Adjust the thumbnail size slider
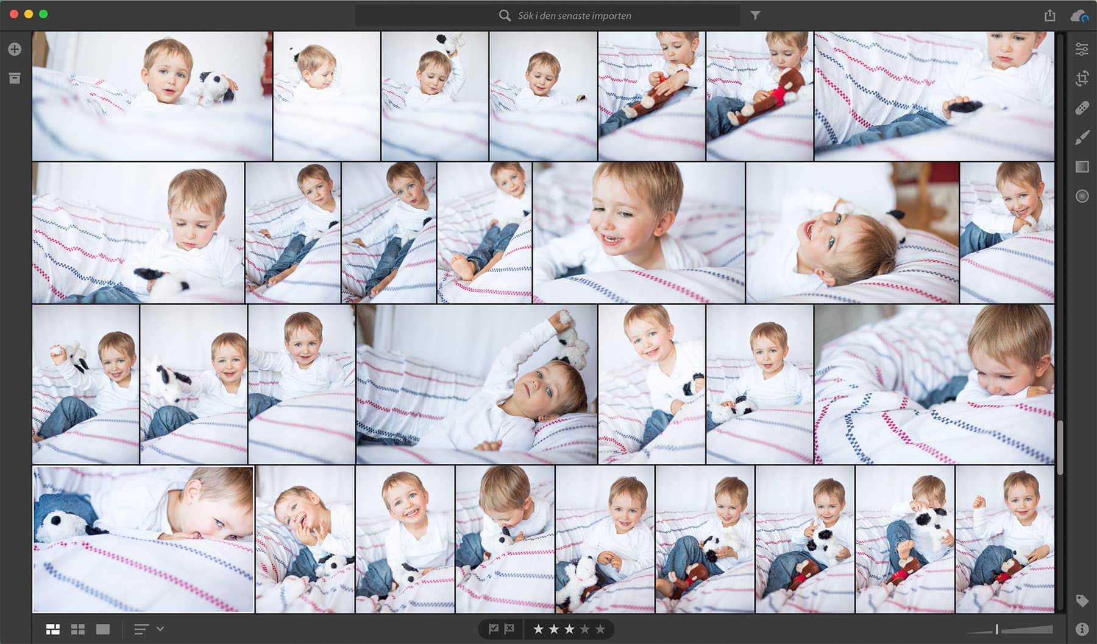 (997, 629)
